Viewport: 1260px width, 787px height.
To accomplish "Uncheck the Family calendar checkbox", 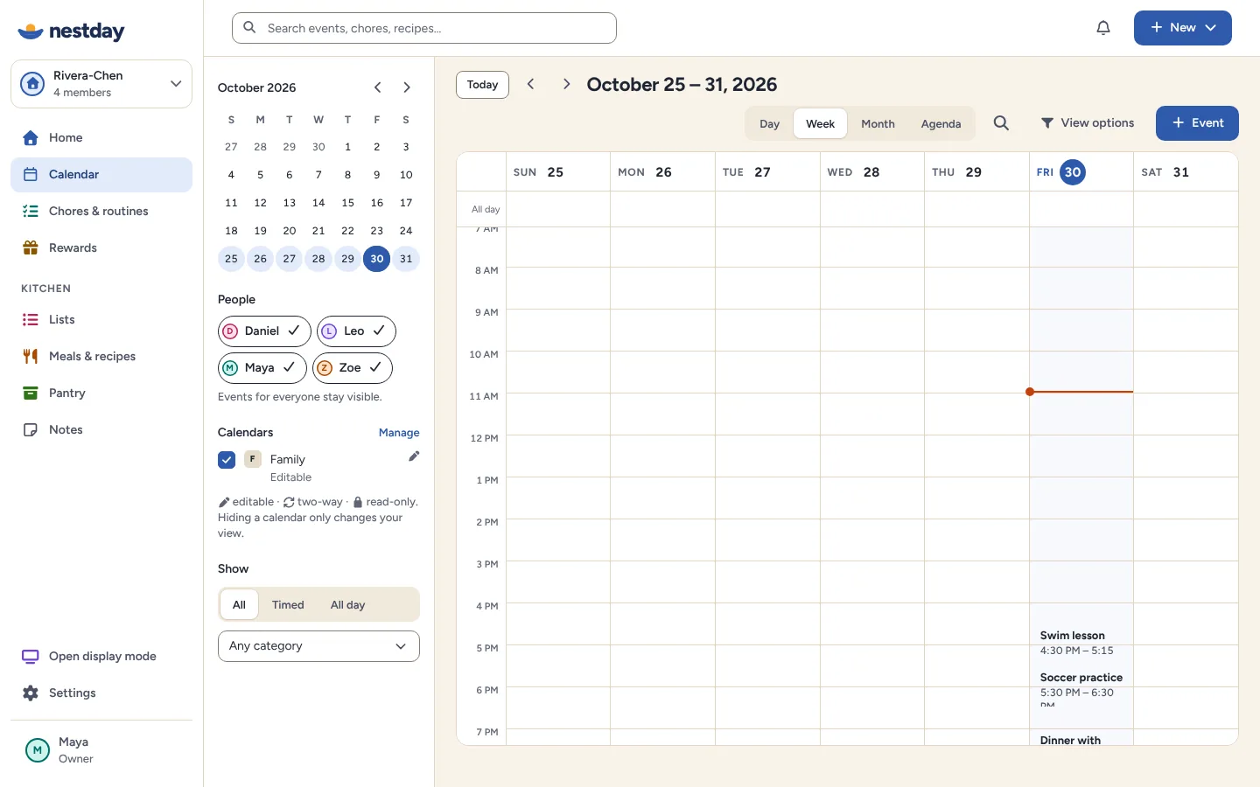I will point(227,460).
